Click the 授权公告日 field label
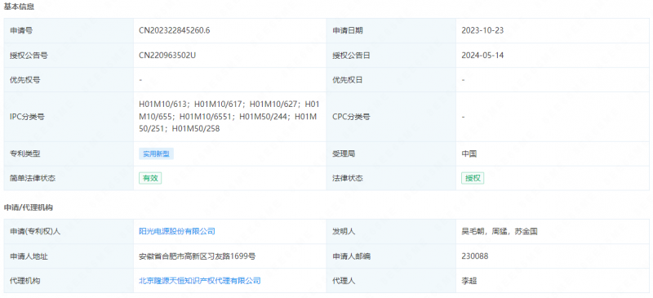The image size is (653, 298). (x=351, y=56)
